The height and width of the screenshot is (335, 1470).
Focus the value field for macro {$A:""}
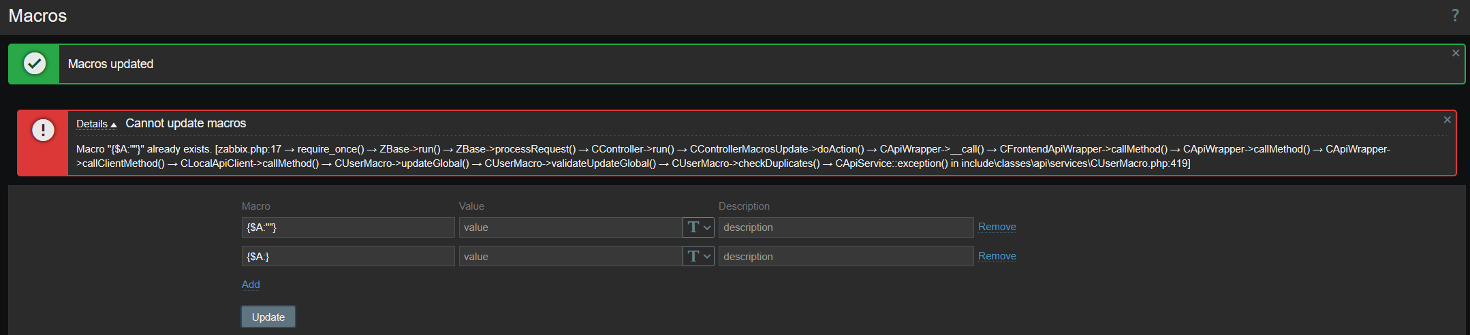tap(569, 227)
